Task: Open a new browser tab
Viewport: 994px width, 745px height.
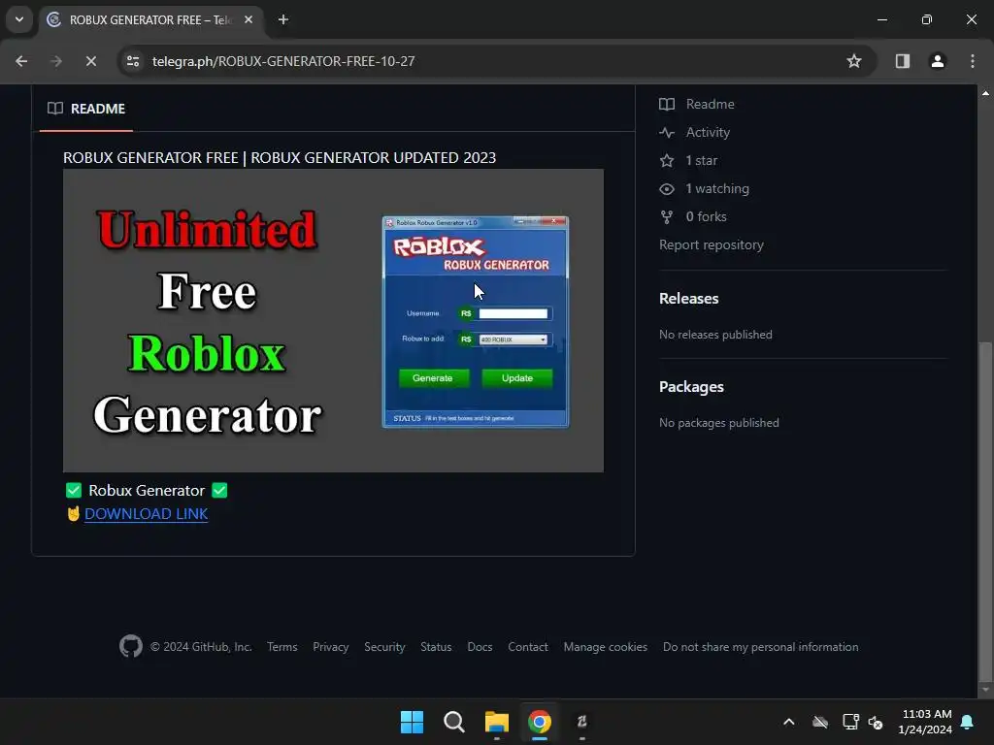Action: pyautogui.click(x=283, y=19)
